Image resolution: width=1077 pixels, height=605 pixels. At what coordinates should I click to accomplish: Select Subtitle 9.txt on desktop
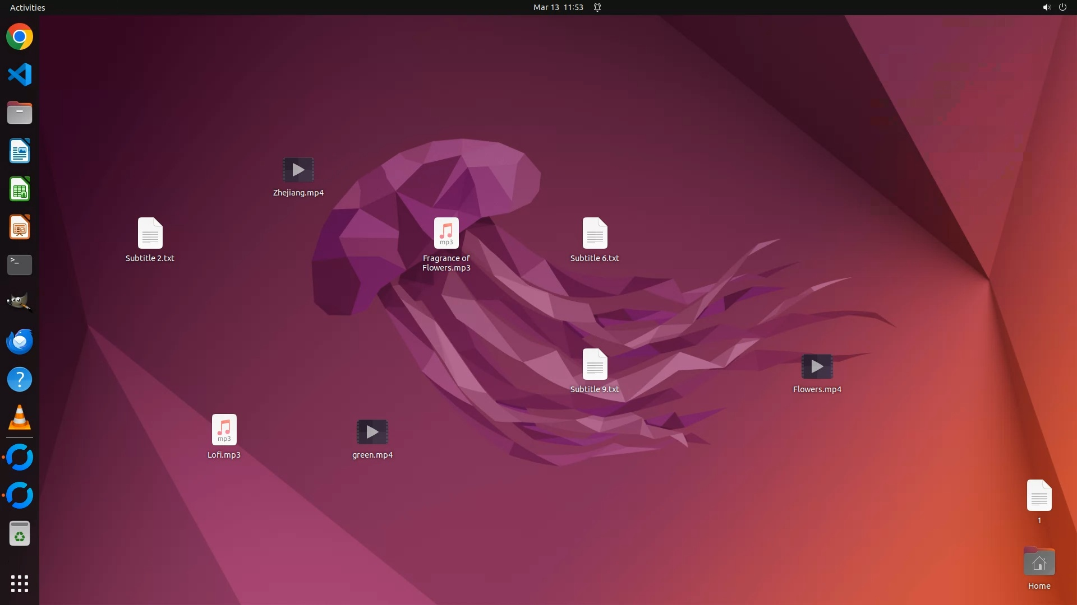[x=595, y=365]
